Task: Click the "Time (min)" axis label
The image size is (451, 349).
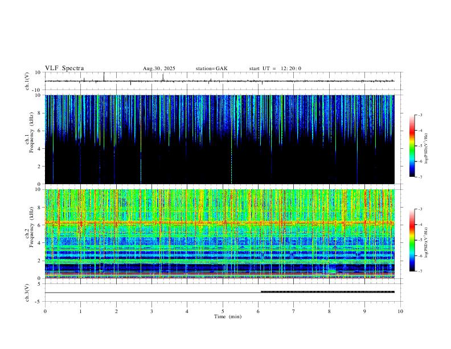Action: coord(228,316)
